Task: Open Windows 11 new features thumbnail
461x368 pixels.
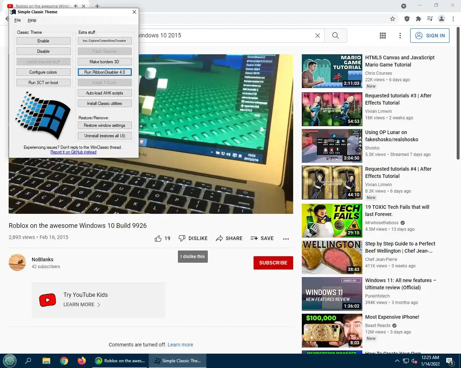Action: pos(332,294)
